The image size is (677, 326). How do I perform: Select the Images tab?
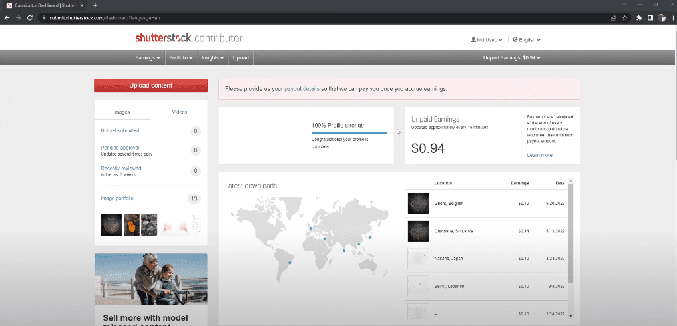122,112
